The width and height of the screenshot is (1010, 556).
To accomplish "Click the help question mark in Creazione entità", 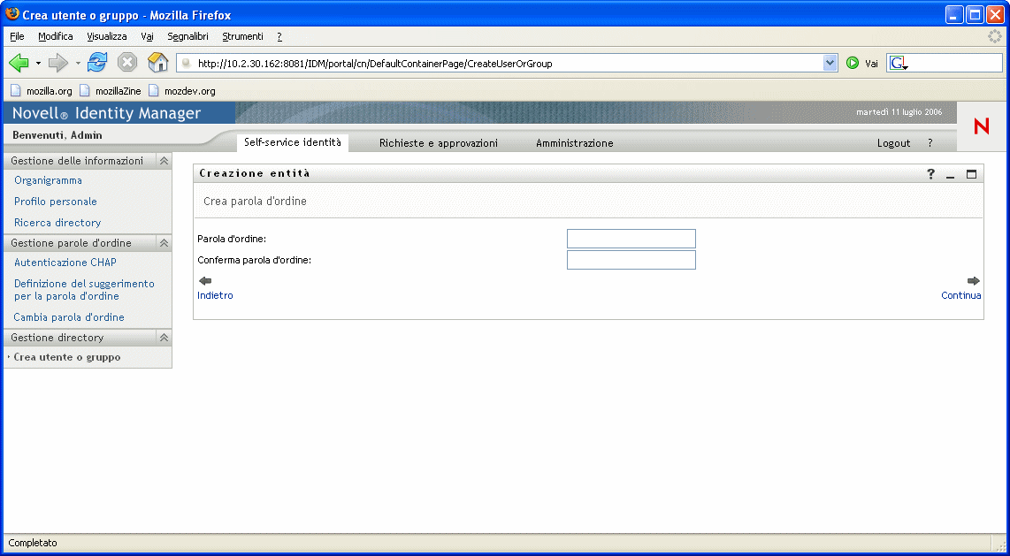I will click(930, 174).
